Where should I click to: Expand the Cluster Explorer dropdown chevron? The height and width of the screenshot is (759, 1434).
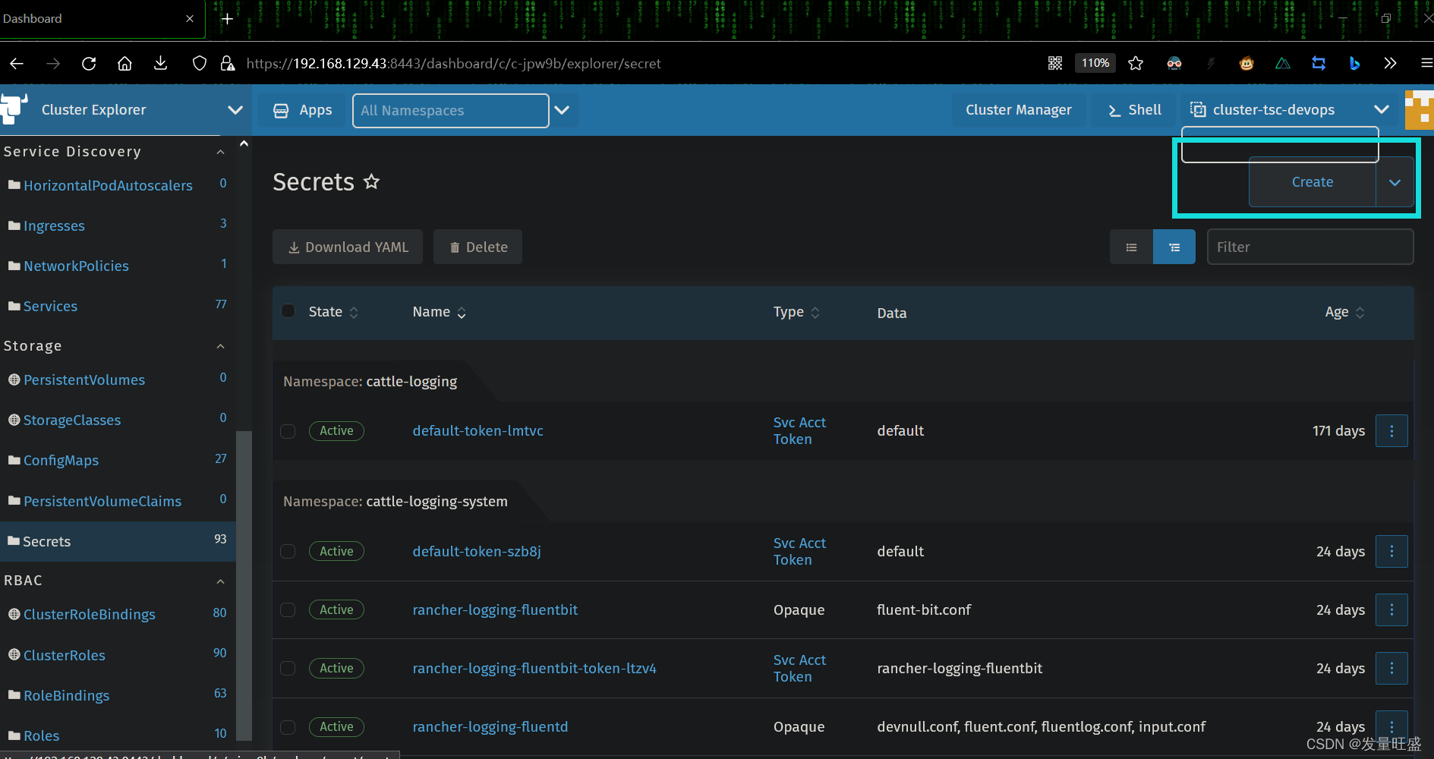235,110
